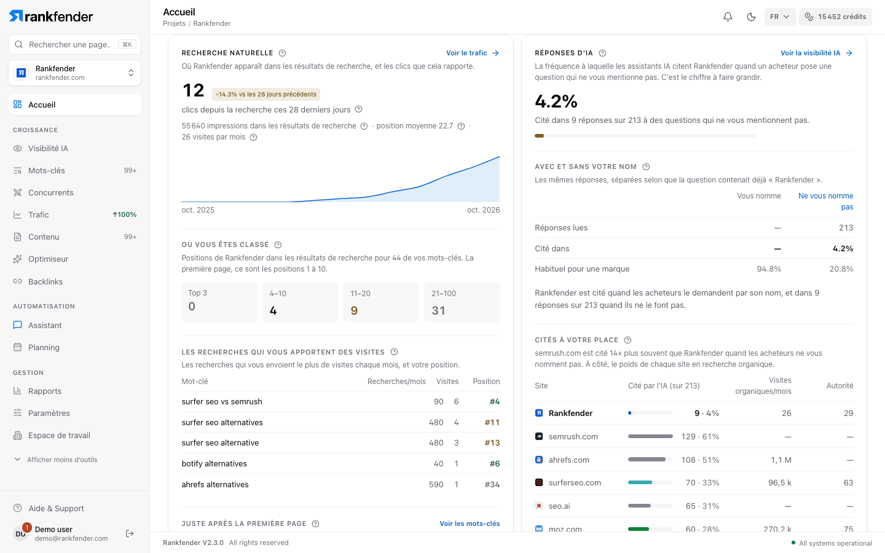Image resolution: width=885 pixels, height=553 pixels.
Task: Click the search page input field
Action: coord(74,44)
